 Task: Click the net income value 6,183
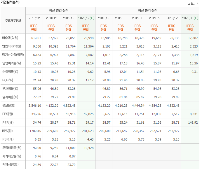click(x=37, y=55)
